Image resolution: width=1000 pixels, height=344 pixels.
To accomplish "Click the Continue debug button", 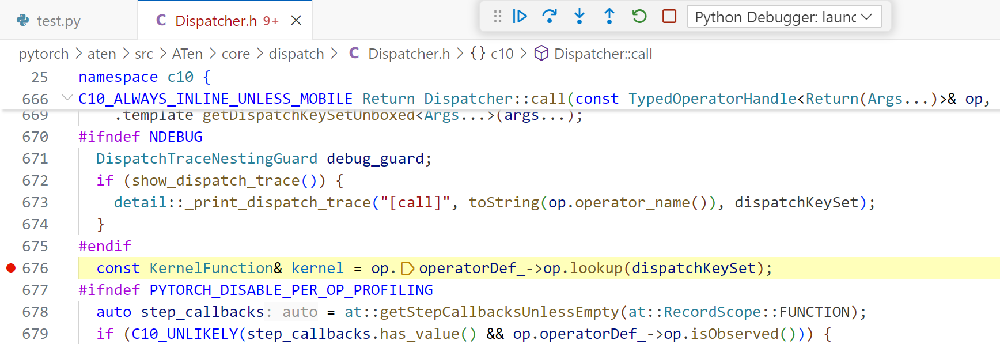I will pos(520,16).
